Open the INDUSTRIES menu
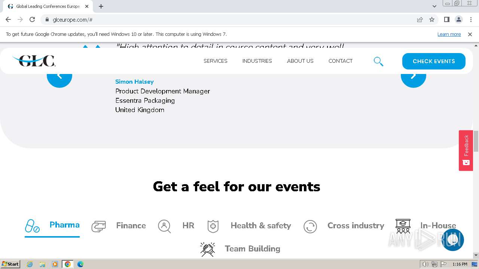The height and width of the screenshot is (269, 479). pos(257,61)
